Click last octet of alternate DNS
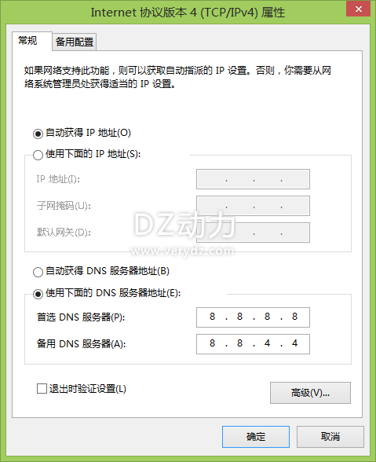 click(294, 343)
